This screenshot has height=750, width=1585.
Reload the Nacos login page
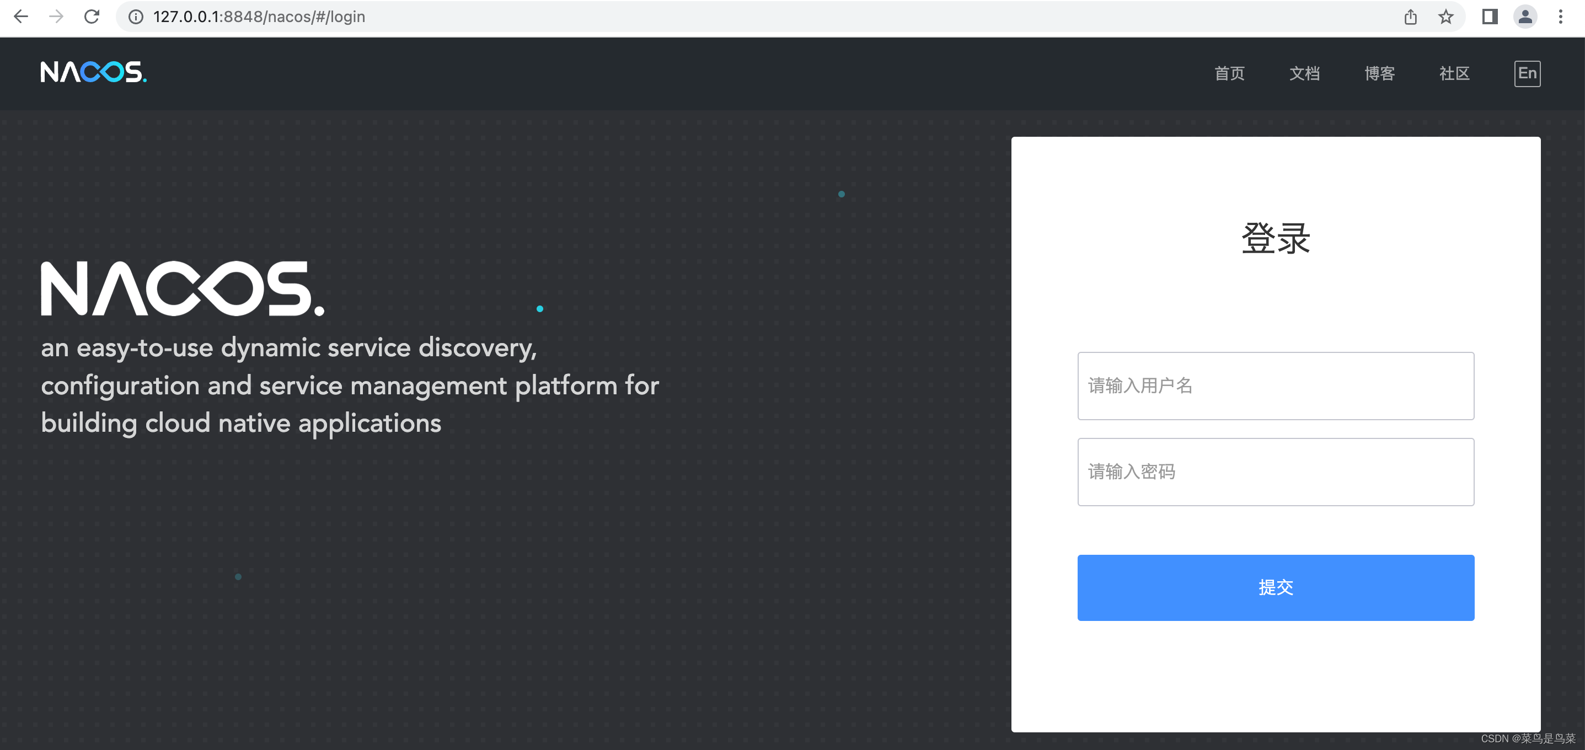[x=91, y=17]
